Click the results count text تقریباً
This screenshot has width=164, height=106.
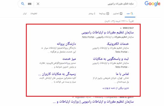pyautogui.click(x=119, y=21)
